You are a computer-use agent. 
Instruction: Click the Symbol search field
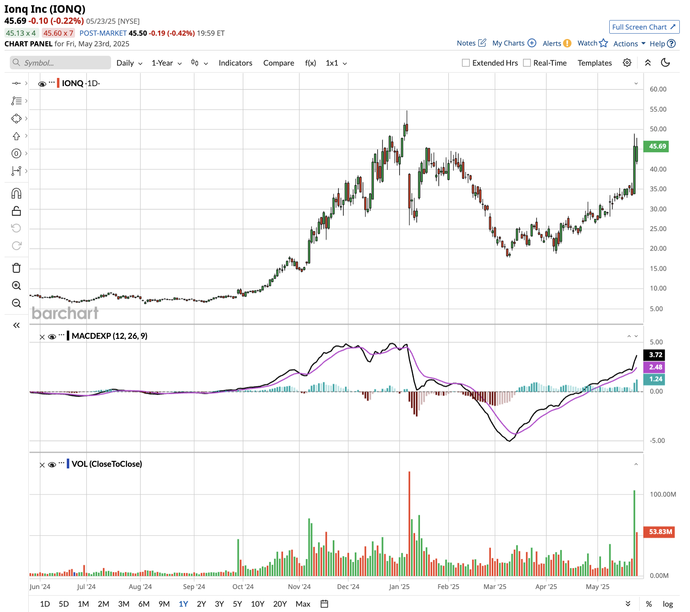tap(60, 63)
